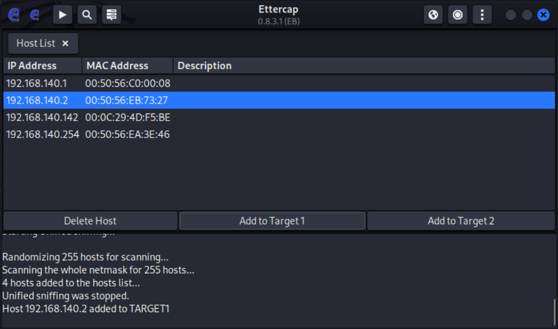Open the hosts list icon in toolbar
The height and width of the screenshot is (329, 558).
[111, 15]
